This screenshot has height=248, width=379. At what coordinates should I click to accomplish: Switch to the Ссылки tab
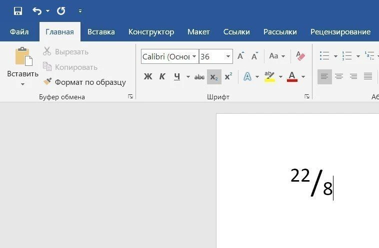(x=236, y=32)
